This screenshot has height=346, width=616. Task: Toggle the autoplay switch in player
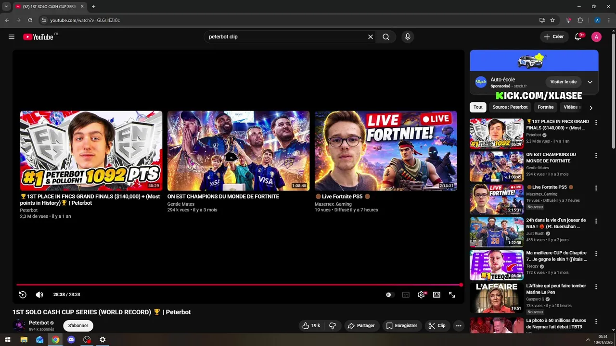tap(390, 295)
